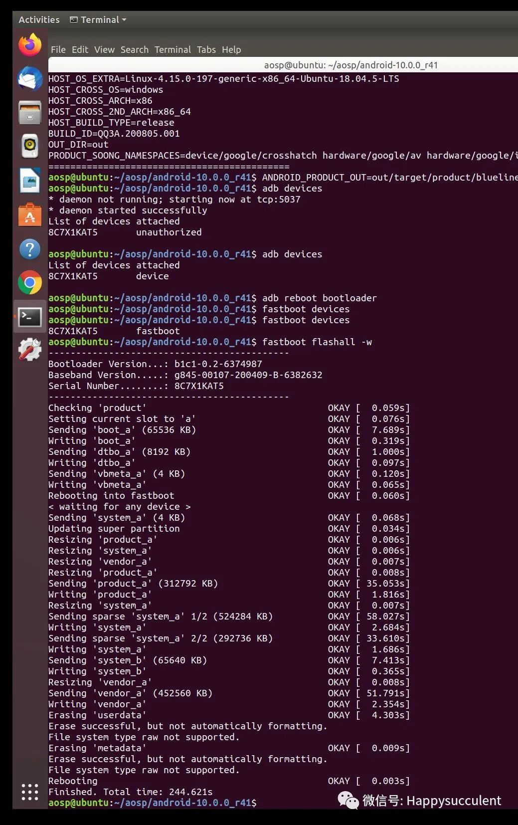Screen dimensions: 518x825
Task: Click 'HOST_CROSS_OS=windows' line
Action: pyautogui.click(x=106, y=90)
